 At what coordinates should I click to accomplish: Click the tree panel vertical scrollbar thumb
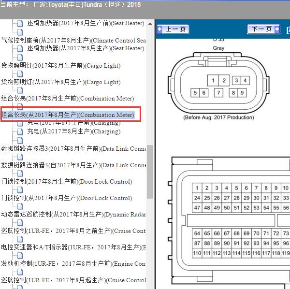point(150,172)
